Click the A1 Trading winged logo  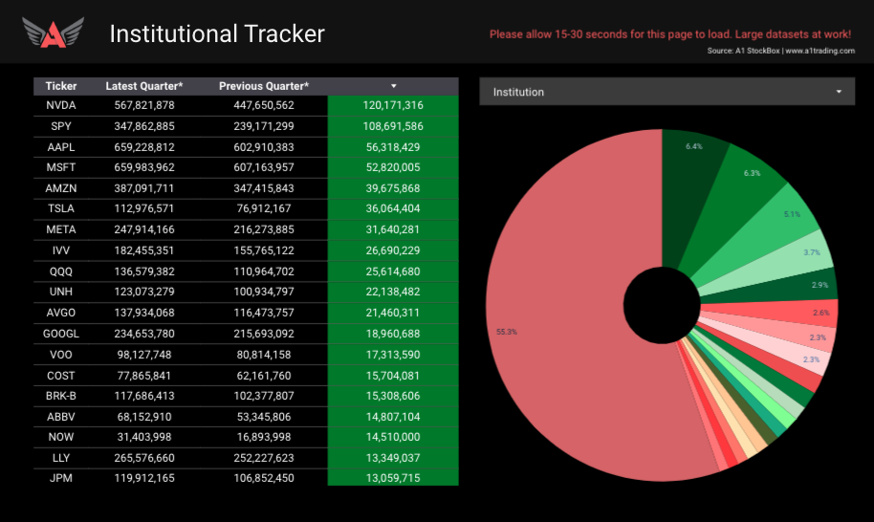53,33
